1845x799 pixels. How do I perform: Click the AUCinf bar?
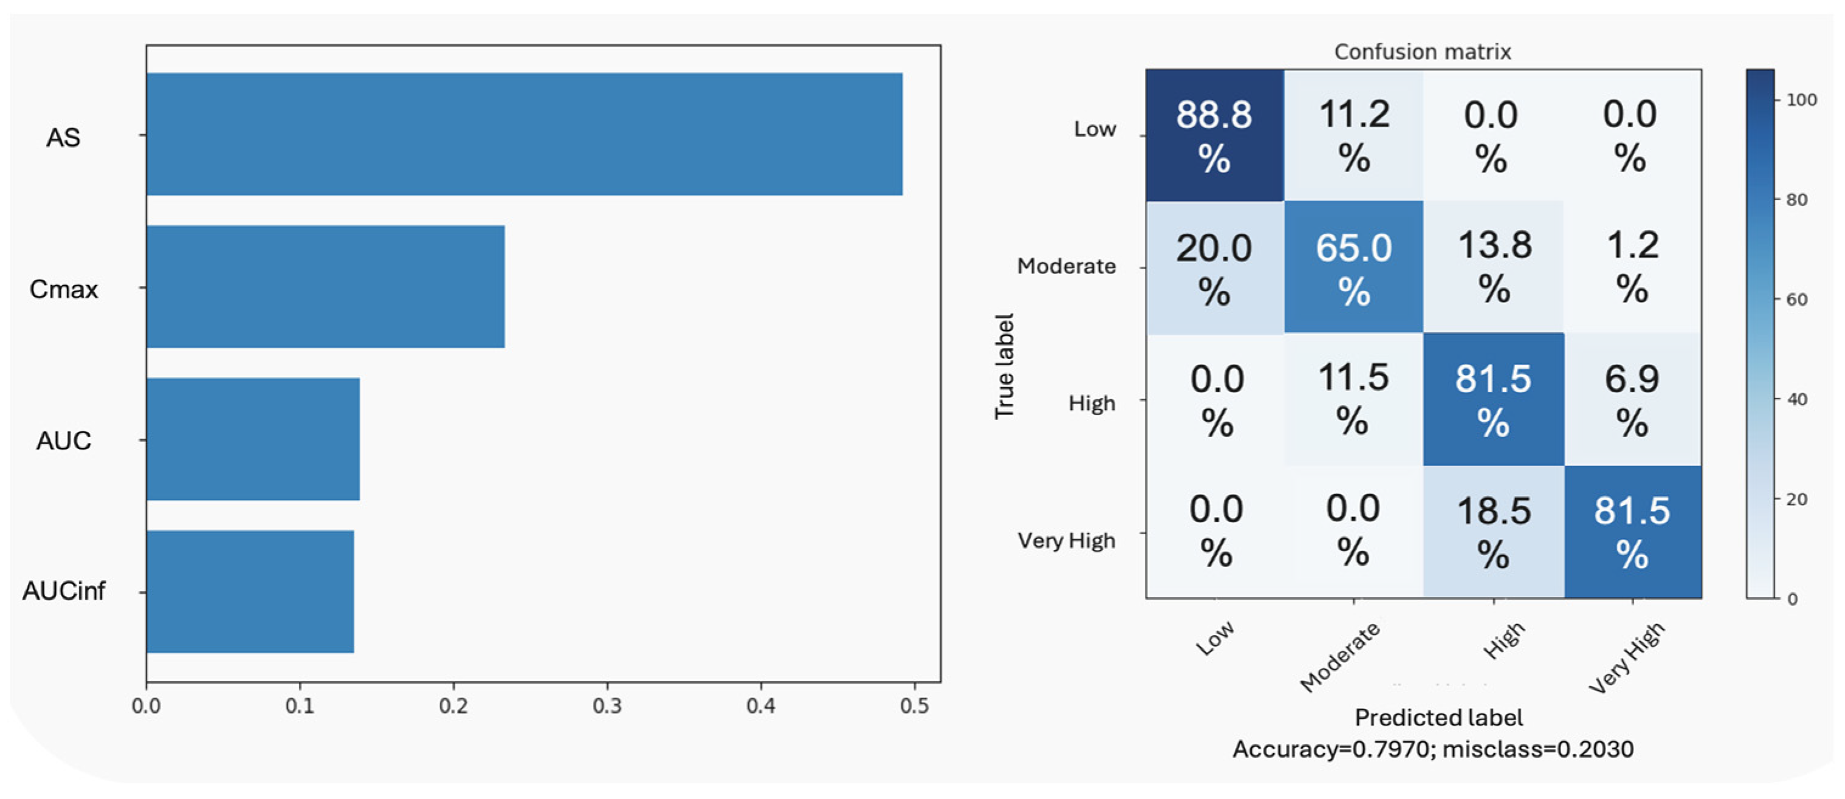coord(250,591)
